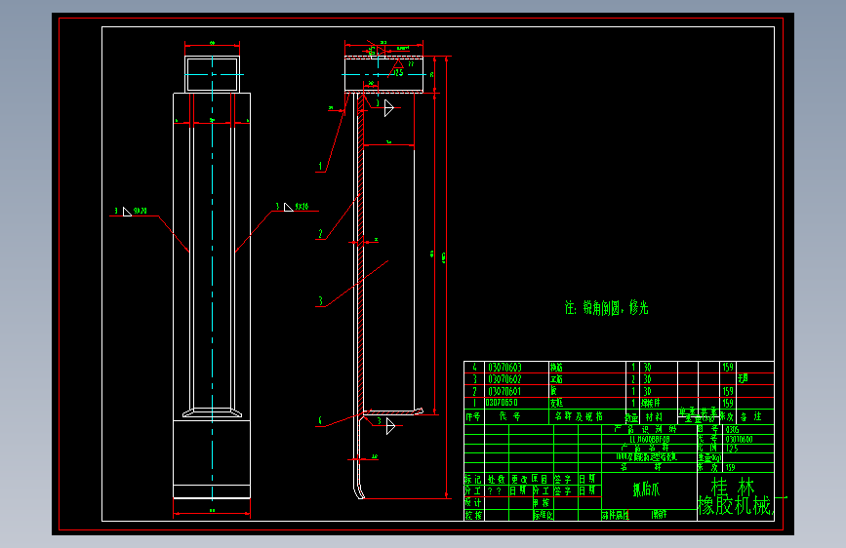Click part code 03070603 in parts list
The width and height of the screenshot is (846, 548).
point(504,368)
